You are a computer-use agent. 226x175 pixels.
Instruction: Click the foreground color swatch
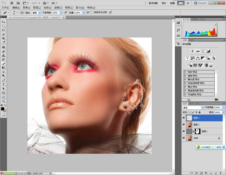point(3,109)
